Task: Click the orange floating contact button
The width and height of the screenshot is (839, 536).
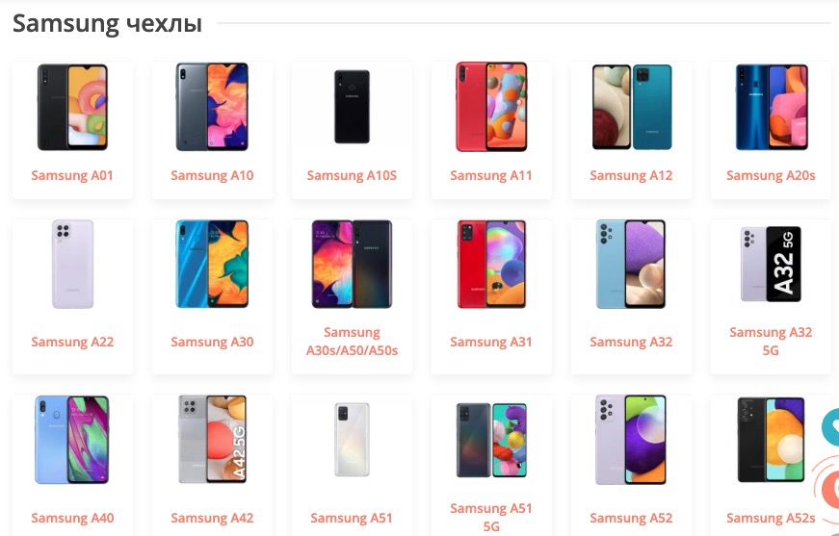Action: (829, 489)
